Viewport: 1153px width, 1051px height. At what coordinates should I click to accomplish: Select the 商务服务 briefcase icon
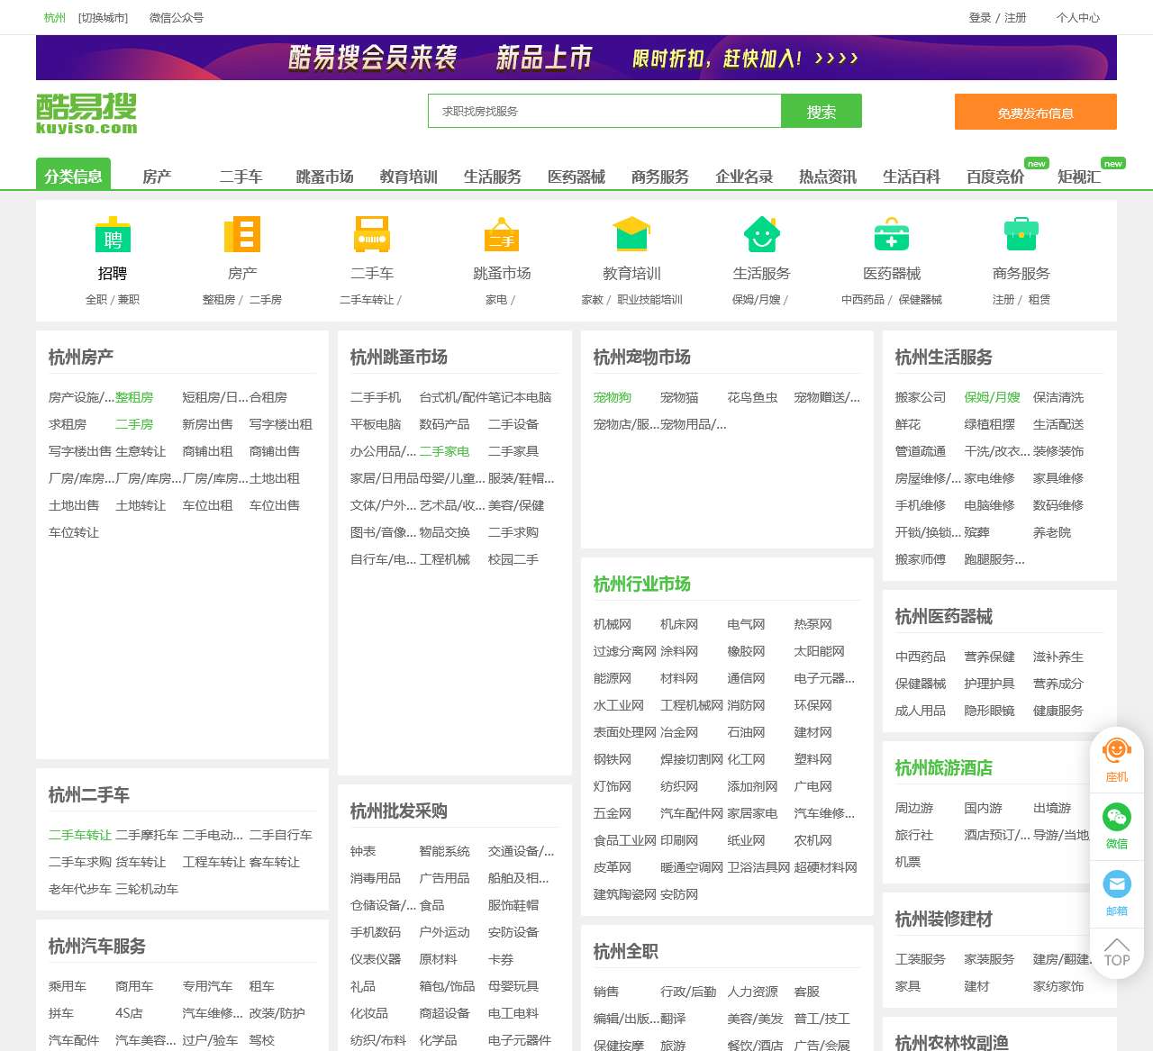point(1020,235)
